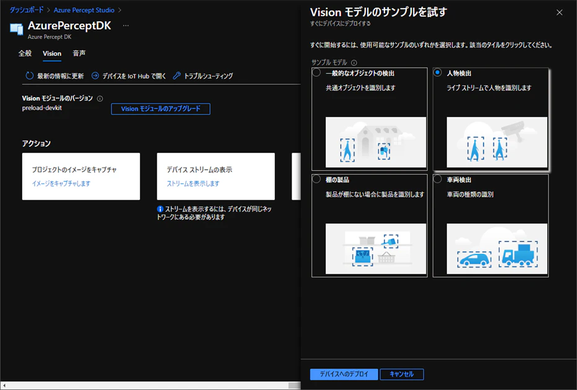Open the デバイス ストリームの表示 card

(x=215, y=176)
